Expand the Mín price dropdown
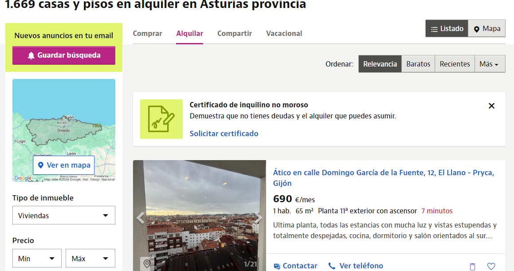Image resolution: width=514 pixels, height=271 pixels. click(x=37, y=258)
